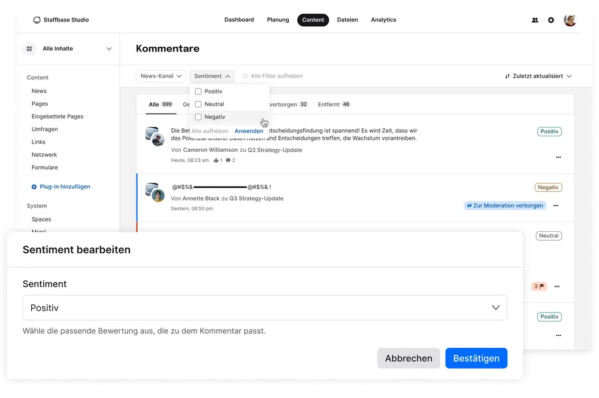Click Abbrechen to cancel the dialog
Image resolution: width=599 pixels, height=398 pixels.
click(409, 358)
